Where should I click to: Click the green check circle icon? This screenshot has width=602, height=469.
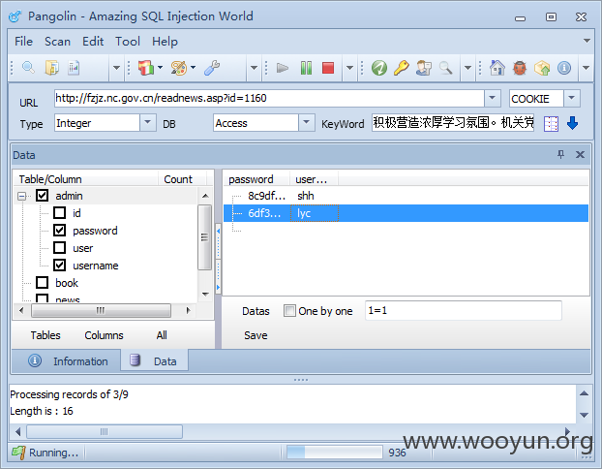pos(379,68)
